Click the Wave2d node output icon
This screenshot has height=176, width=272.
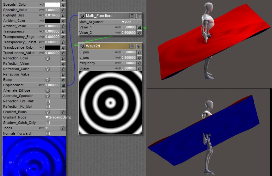point(82,46)
